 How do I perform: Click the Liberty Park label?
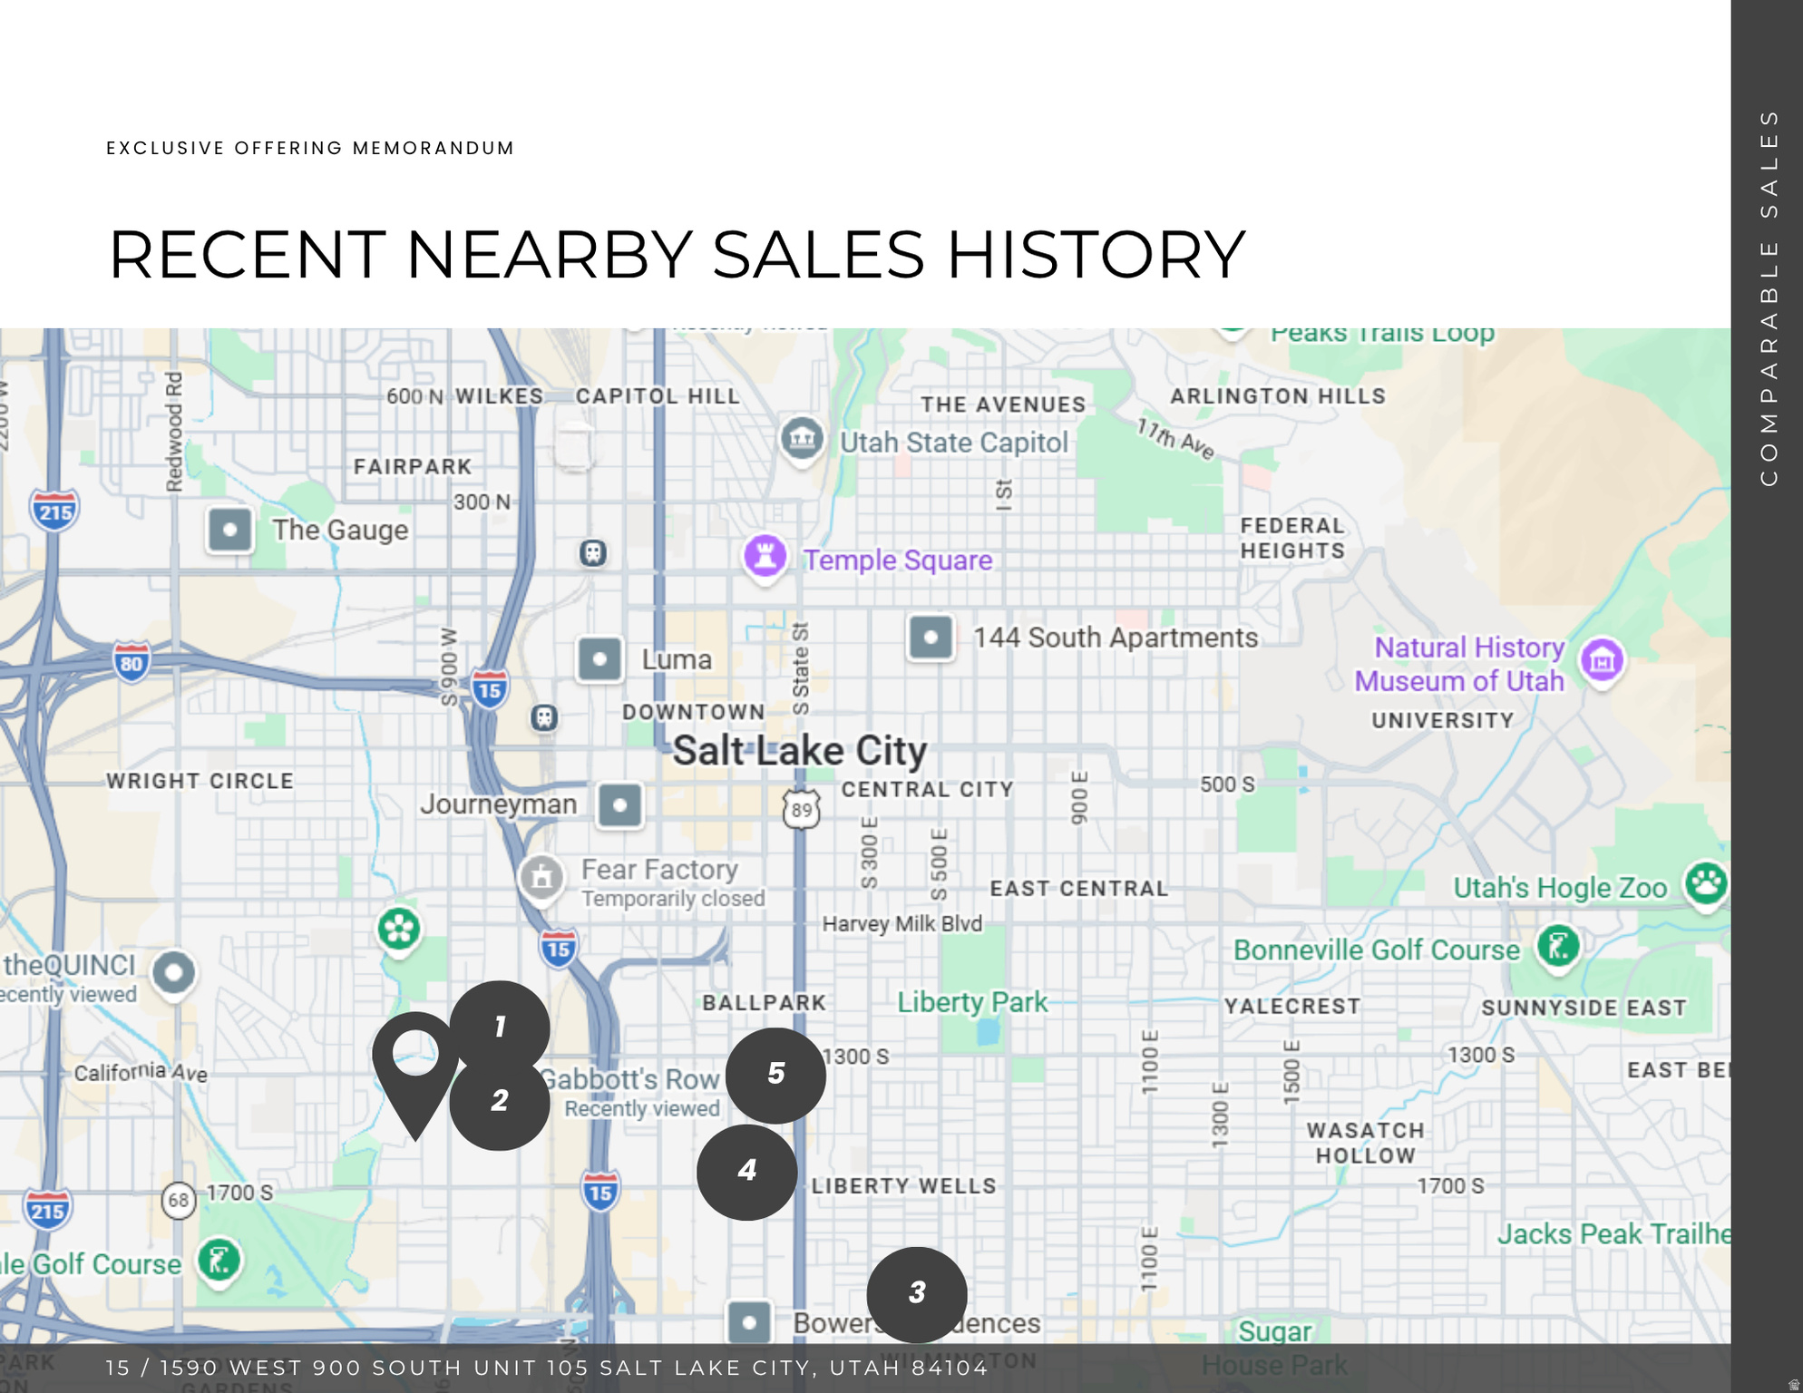tap(972, 1001)
